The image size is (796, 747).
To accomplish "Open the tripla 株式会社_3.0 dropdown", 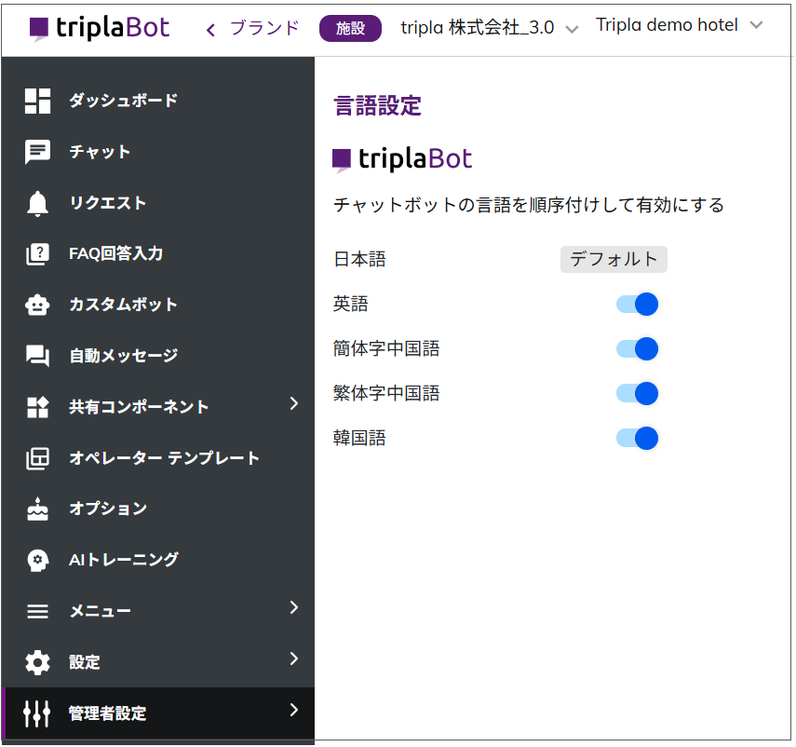I will point(489,28).
